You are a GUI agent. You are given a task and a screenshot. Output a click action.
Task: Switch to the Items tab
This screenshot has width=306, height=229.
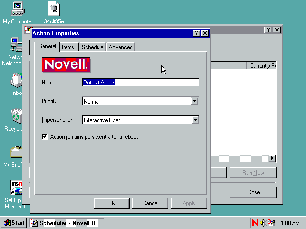(68, 47)
